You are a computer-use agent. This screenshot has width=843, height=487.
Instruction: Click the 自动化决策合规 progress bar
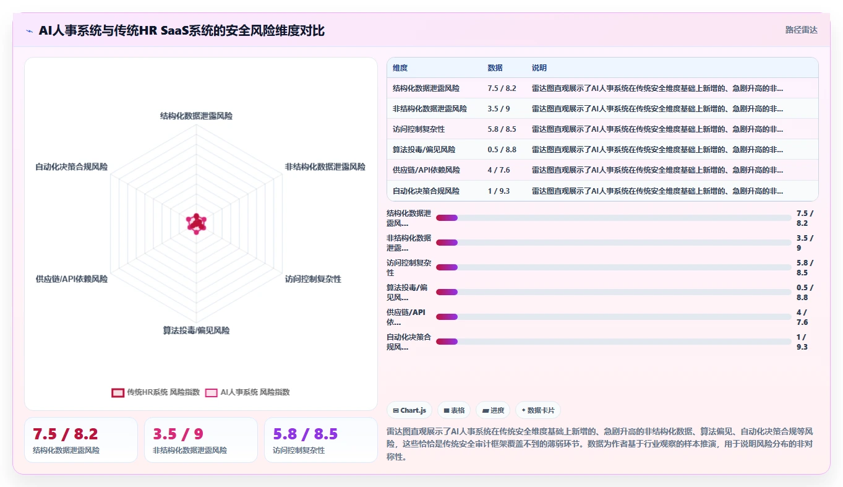pos(614,342)
